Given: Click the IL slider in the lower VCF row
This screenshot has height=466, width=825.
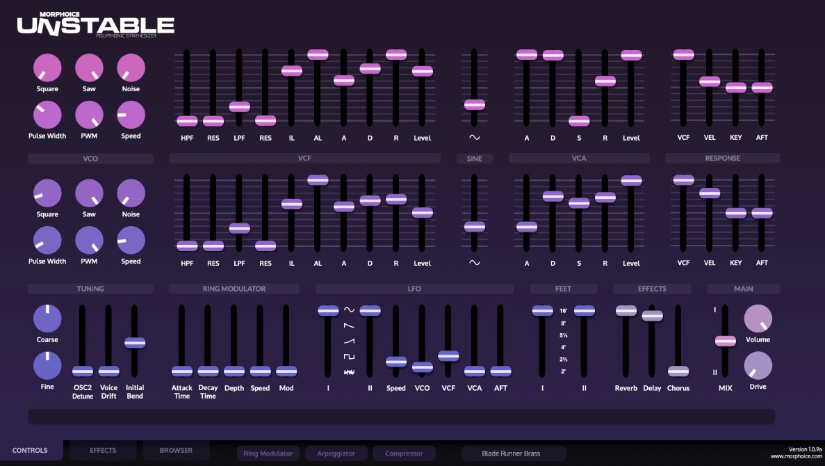Looking at the screenshot, I should [x=291, y=204].
